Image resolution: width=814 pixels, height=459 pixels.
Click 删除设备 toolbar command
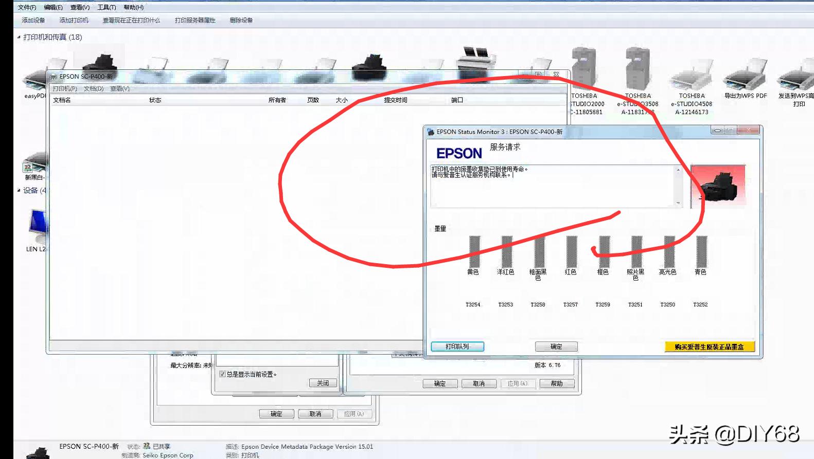241,20
